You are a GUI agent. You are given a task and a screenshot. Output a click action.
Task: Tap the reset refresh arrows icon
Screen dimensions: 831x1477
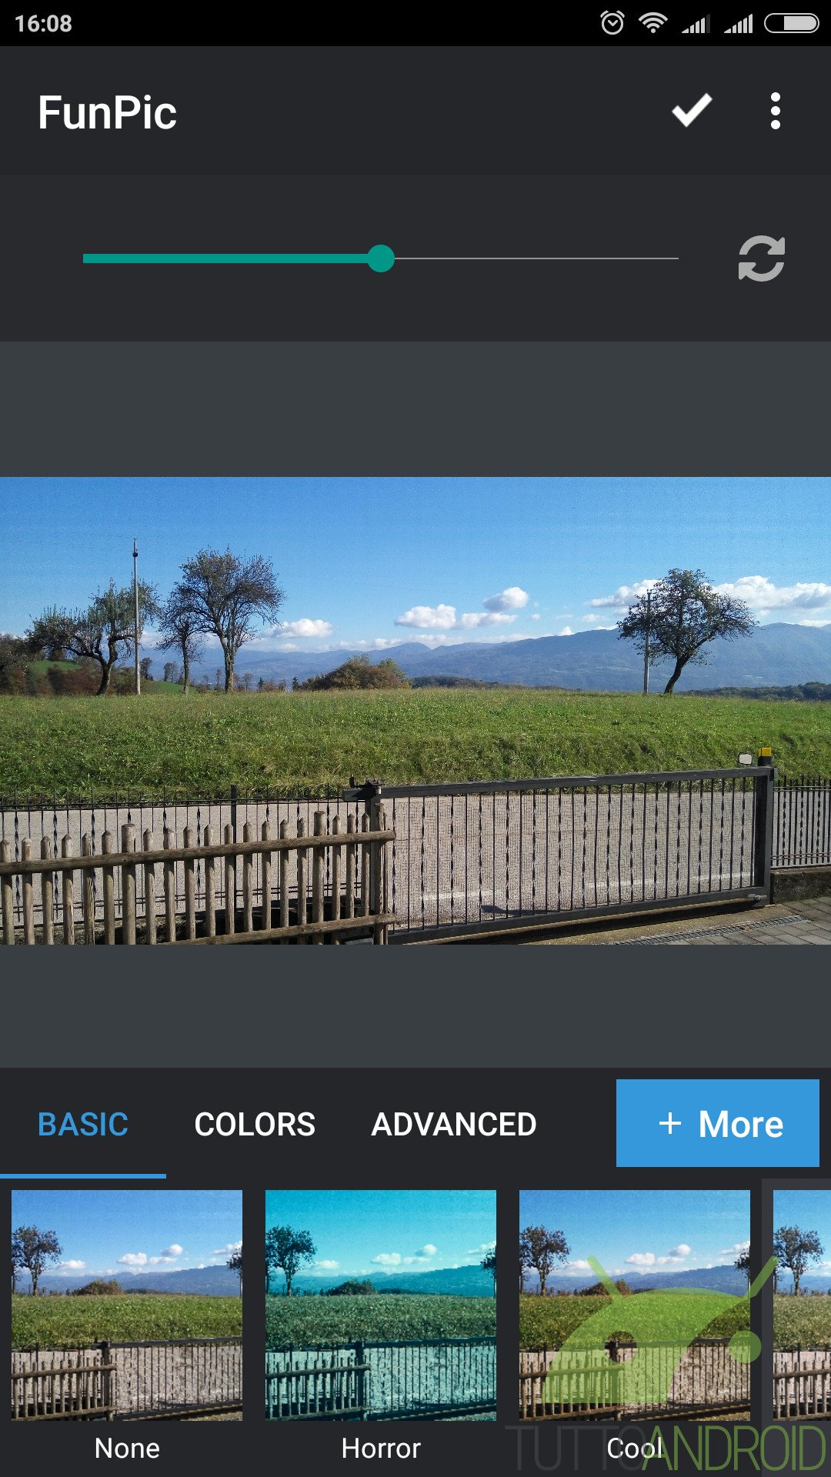(761, 258)
